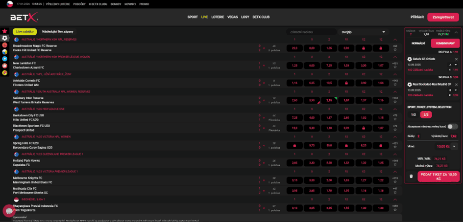The width and height of the screenshot is (463, 222).
Task: Click the Vklad stake amount field
Action: point(443,146)
